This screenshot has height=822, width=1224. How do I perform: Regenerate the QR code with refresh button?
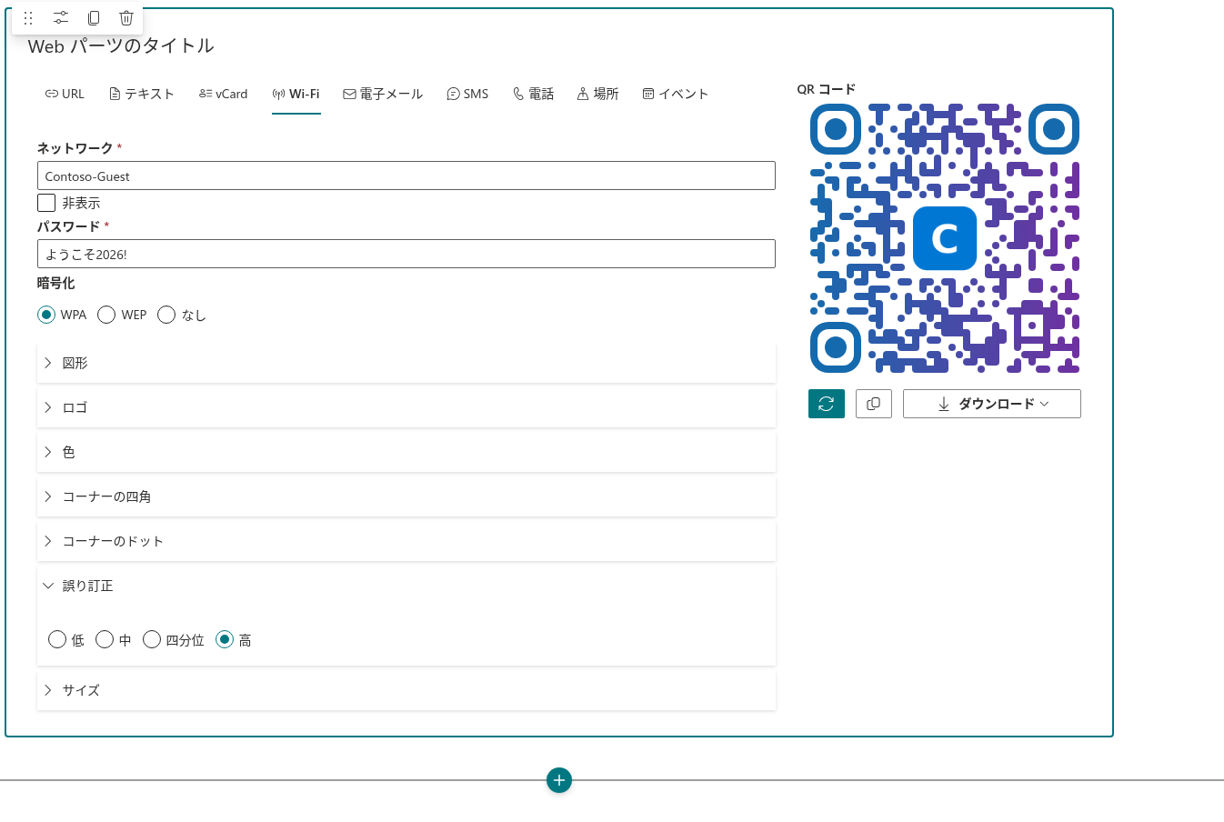(827, 404)
